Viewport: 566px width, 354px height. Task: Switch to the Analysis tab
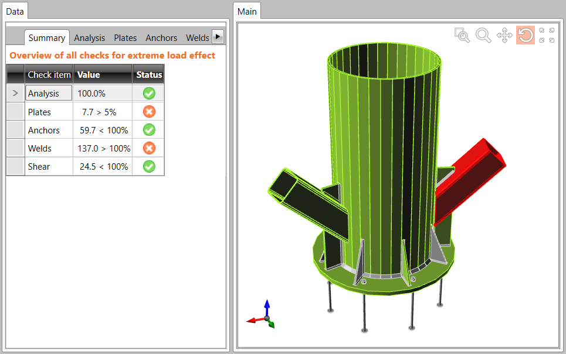[x=89, y=37]
